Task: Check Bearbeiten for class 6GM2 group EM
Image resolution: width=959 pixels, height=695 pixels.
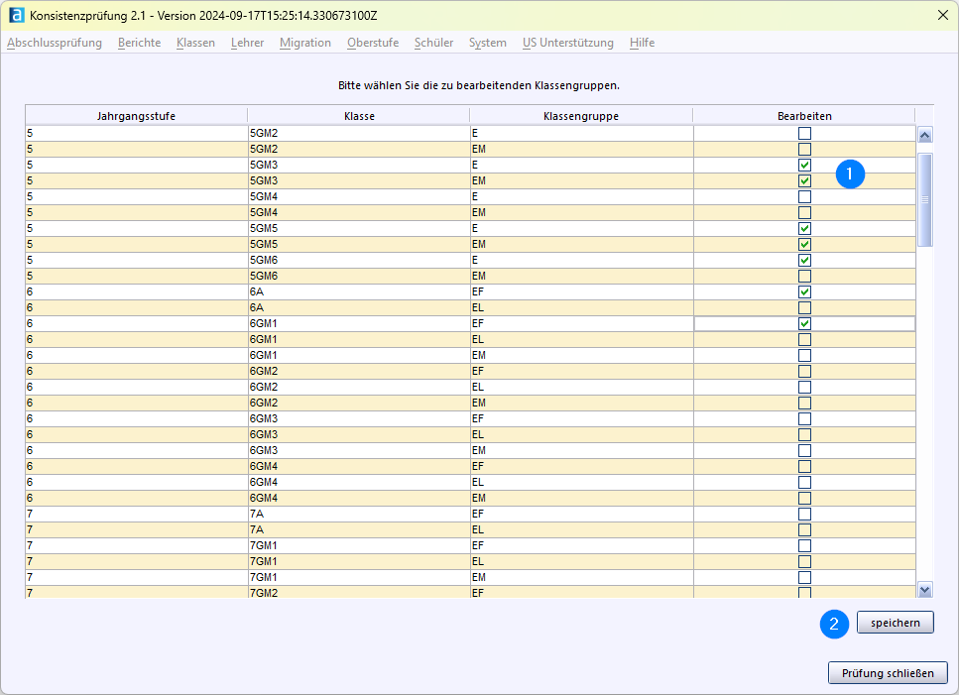Action: point(805,404)
